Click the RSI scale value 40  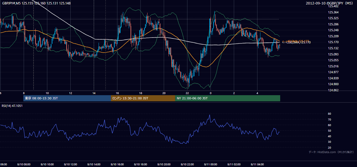pos(329,136)
